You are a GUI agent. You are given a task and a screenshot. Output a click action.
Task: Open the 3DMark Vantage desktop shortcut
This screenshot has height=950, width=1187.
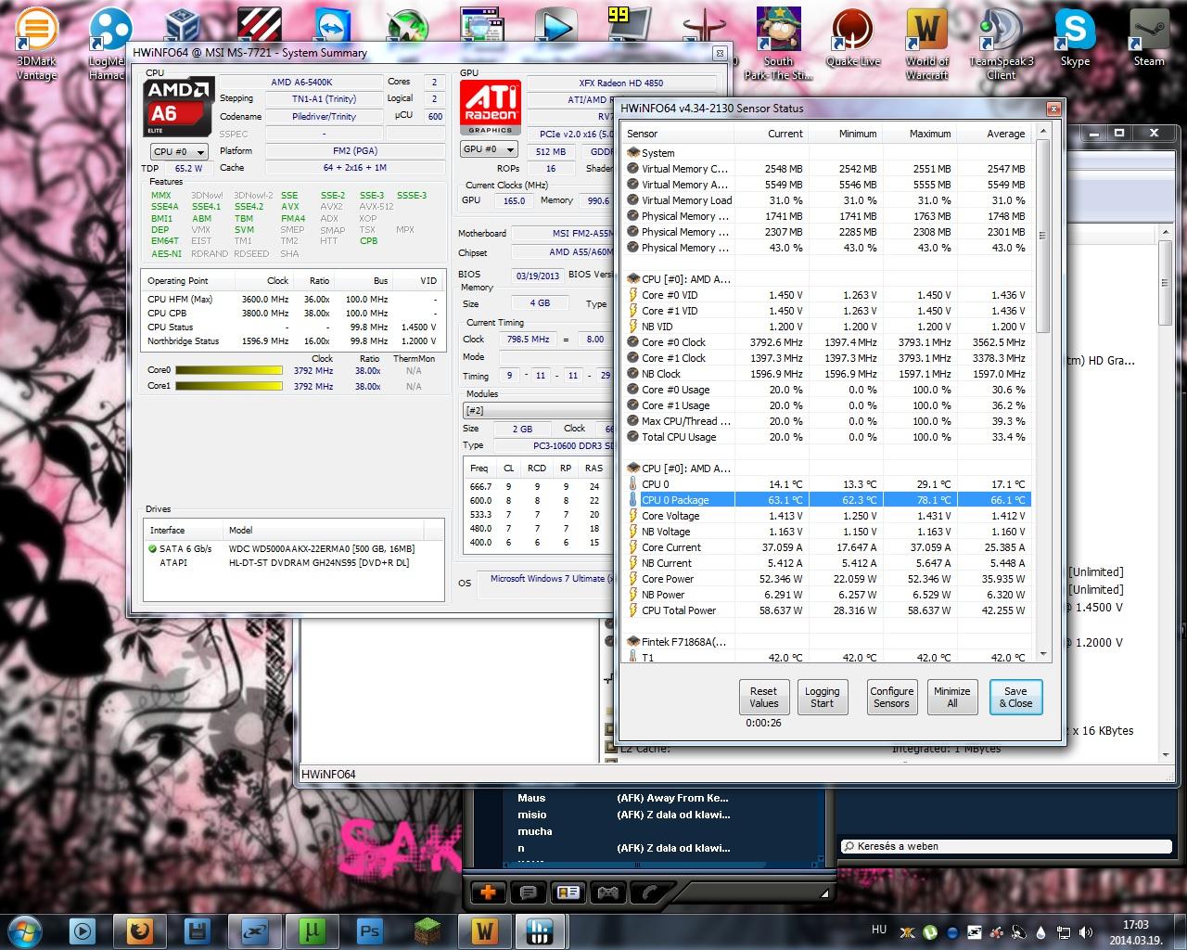click(x=36, y=42)
